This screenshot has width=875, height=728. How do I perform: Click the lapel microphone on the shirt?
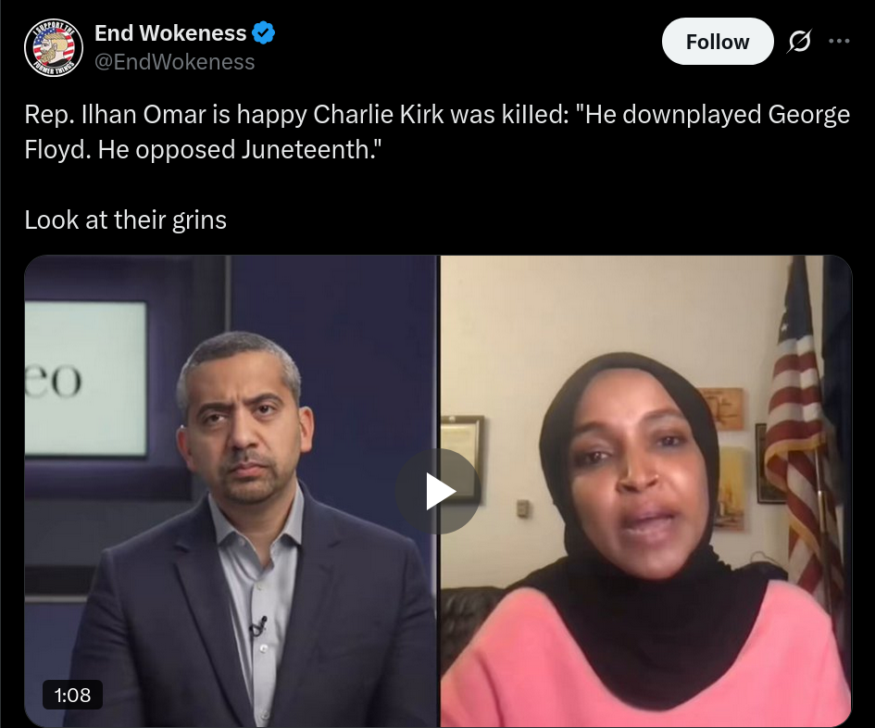coord(258,626)
